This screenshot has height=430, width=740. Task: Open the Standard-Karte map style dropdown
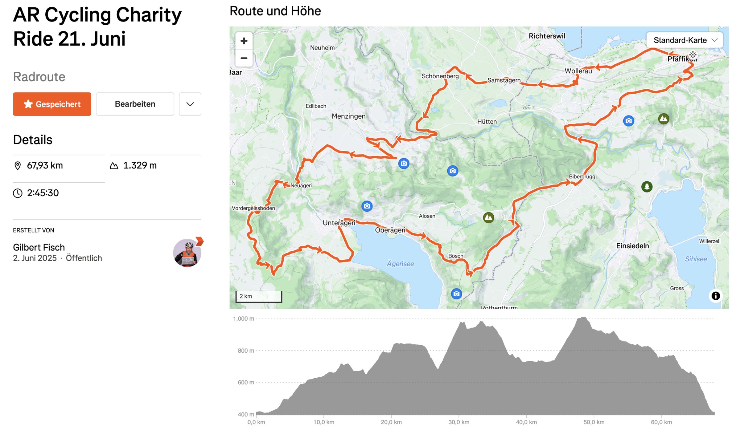click(x=684, y=40)
